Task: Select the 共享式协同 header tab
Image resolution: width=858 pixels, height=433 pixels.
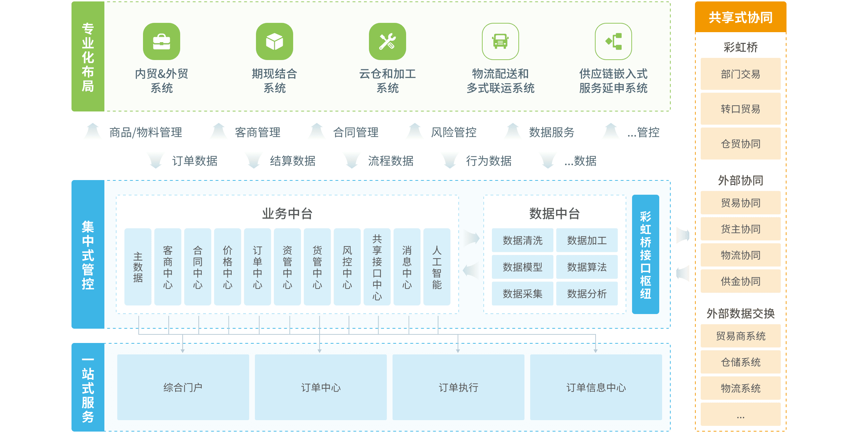Action: [740, 17]
